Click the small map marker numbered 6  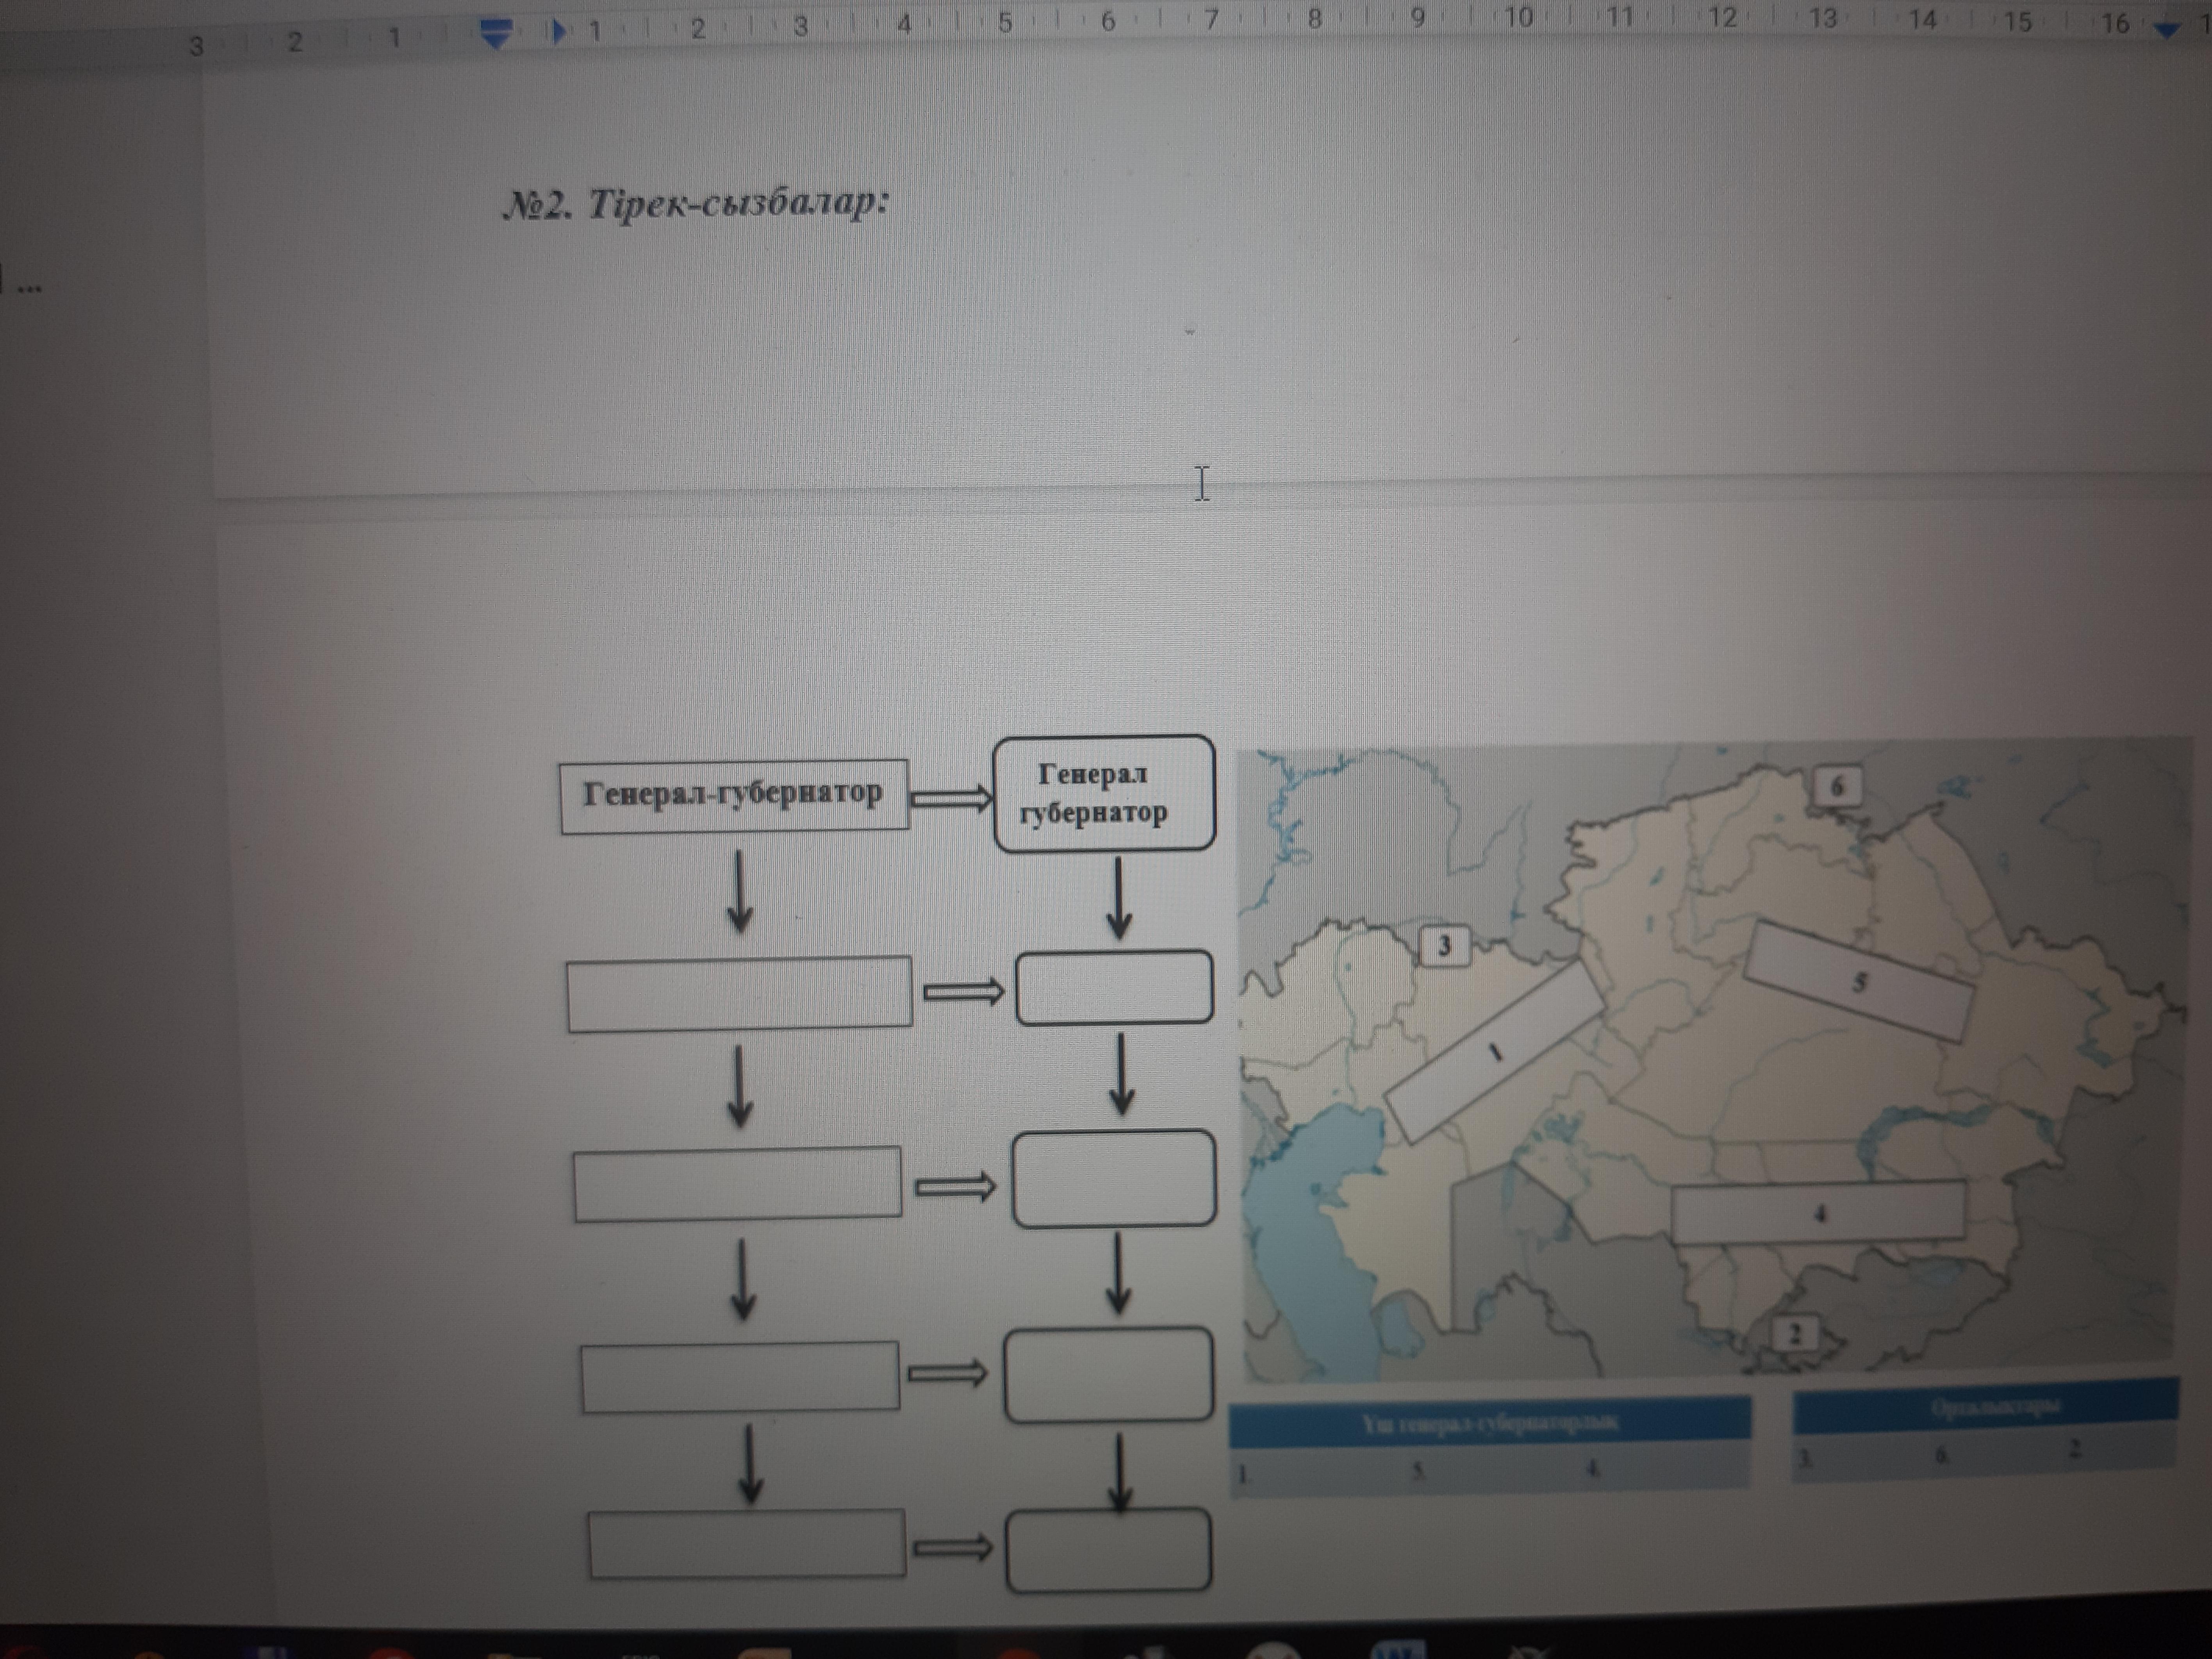point(1837,787)
